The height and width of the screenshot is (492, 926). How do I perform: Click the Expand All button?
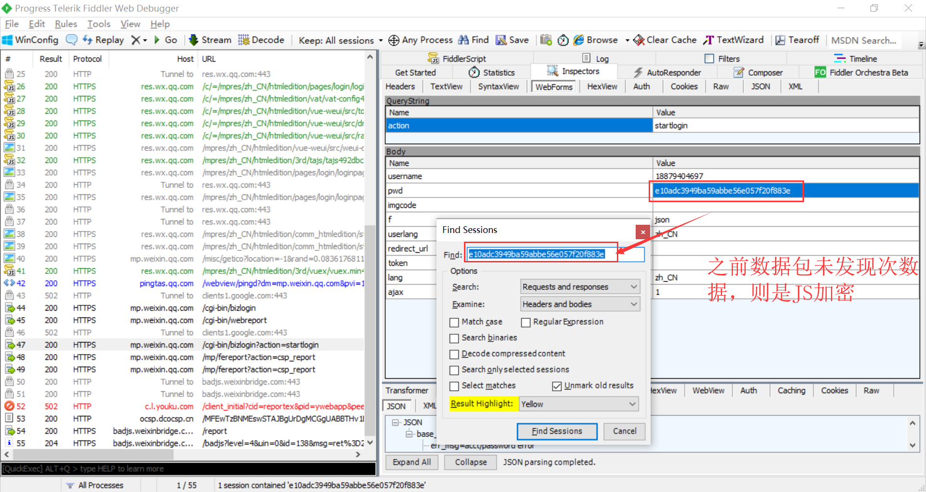[x=411, y=462]
